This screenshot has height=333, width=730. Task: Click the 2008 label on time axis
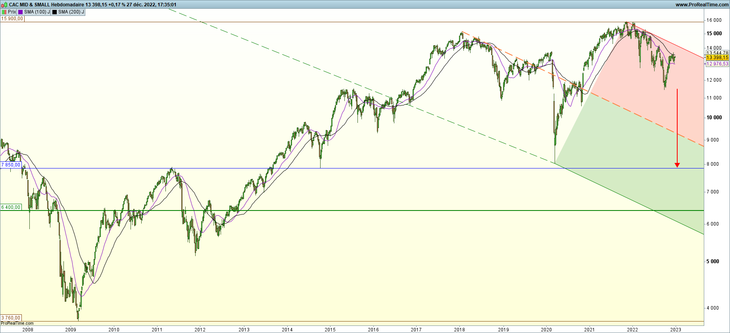28,329
